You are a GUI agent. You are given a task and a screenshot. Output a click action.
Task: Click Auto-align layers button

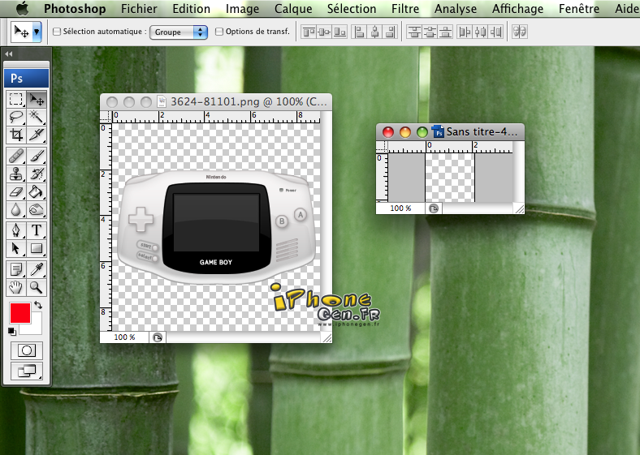coord(520,32)
